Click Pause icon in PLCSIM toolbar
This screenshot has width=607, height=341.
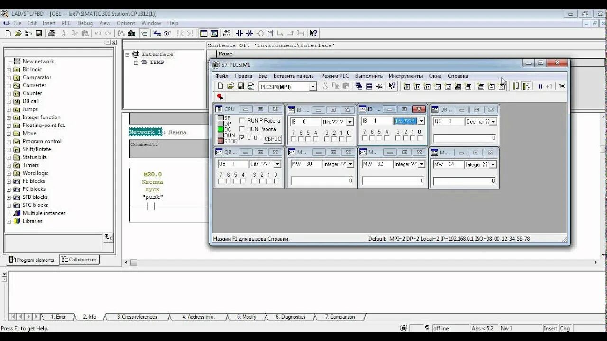(x=540, y=86)
